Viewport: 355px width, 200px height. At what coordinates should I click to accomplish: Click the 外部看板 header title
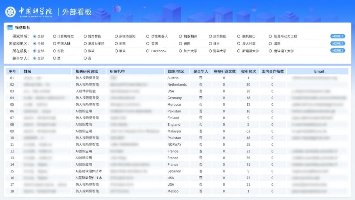point(76,11)
